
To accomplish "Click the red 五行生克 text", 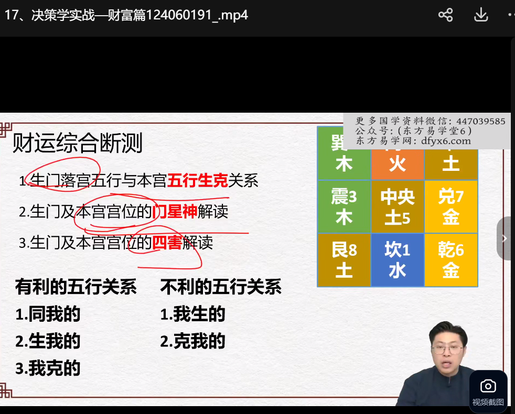I will [x=197, y=181].
